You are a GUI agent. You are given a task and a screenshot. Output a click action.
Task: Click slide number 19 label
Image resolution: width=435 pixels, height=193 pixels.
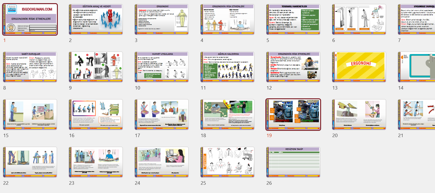point(269,136)
